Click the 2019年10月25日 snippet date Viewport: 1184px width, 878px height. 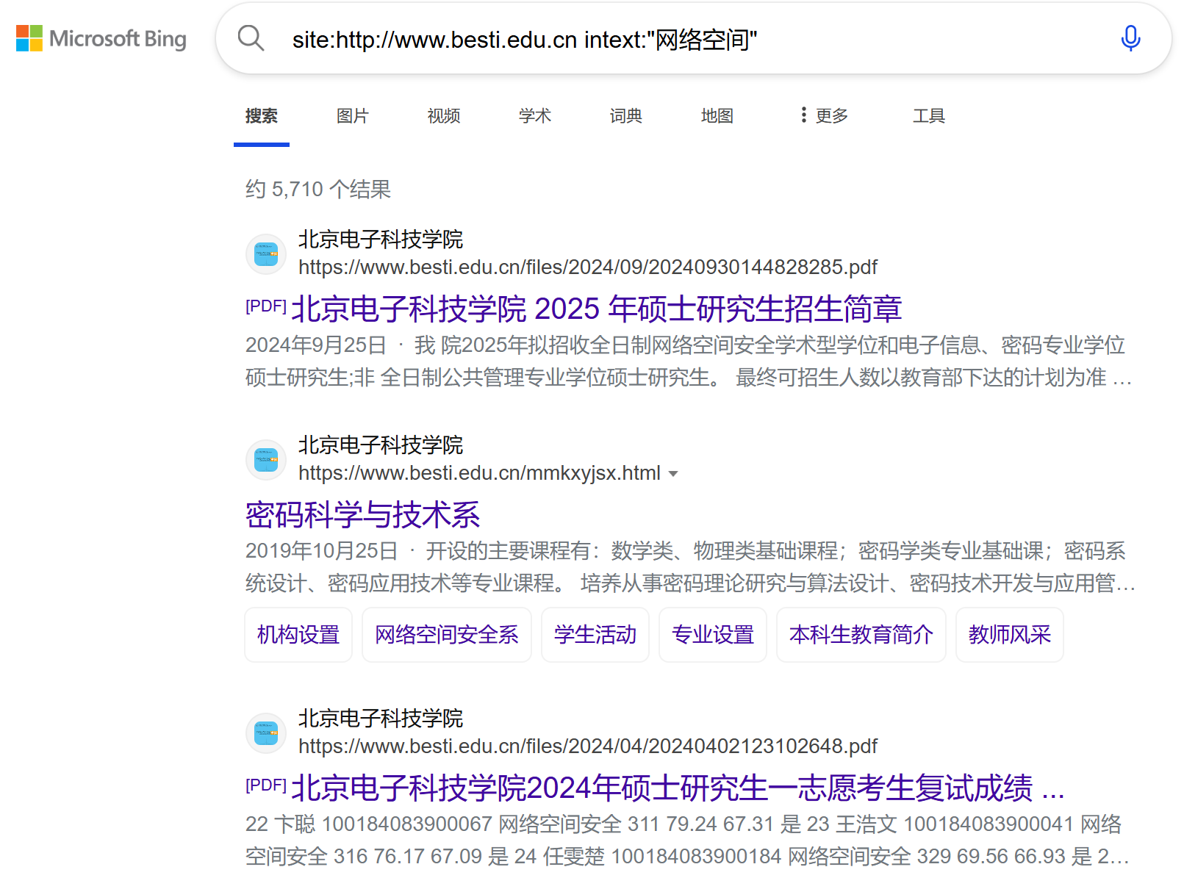pos(322,550)
